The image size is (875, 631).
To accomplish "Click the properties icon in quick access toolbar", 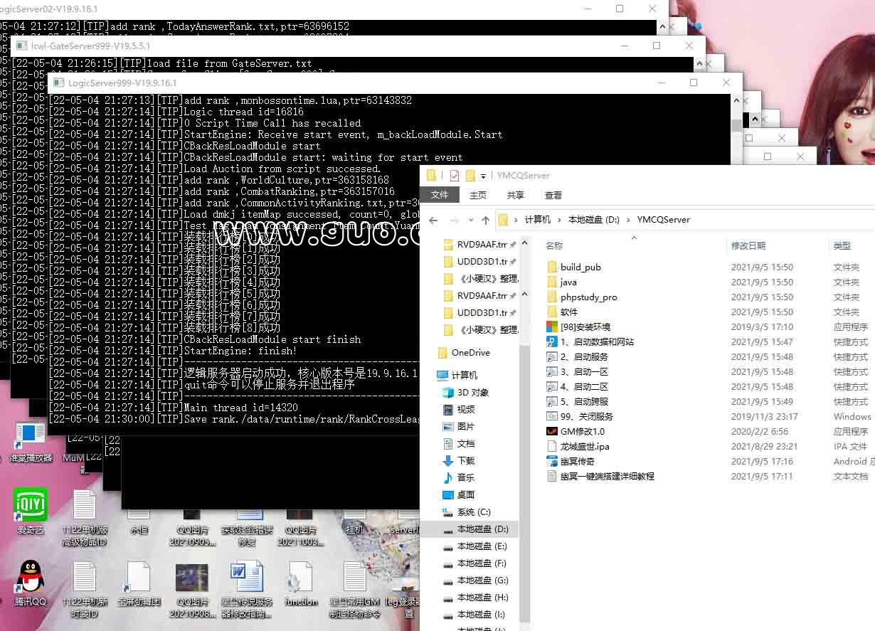I will pos(454,176).
